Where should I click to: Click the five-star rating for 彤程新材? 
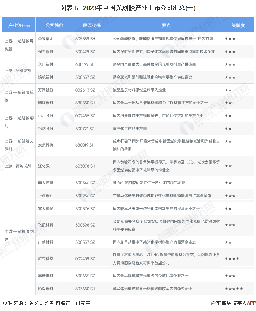click(x=234, y=289)
